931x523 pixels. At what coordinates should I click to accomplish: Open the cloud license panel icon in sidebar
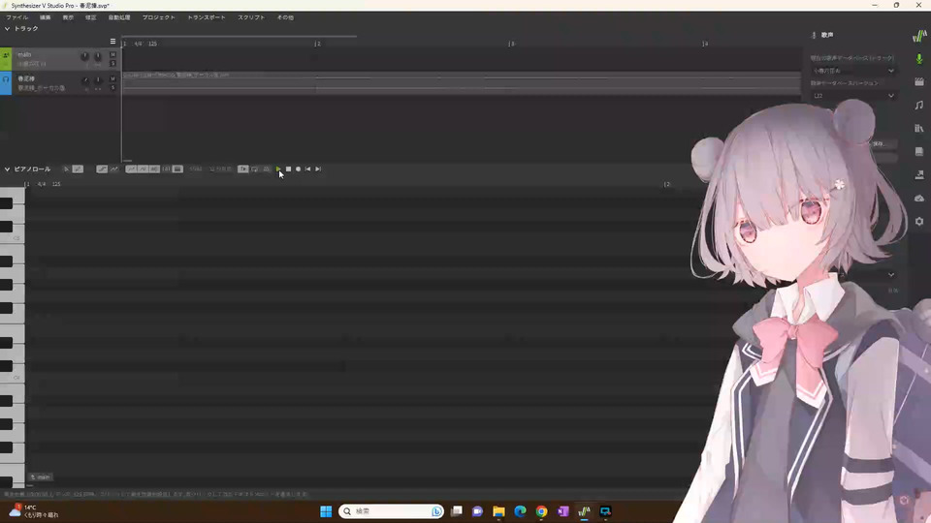click(919, 198)
